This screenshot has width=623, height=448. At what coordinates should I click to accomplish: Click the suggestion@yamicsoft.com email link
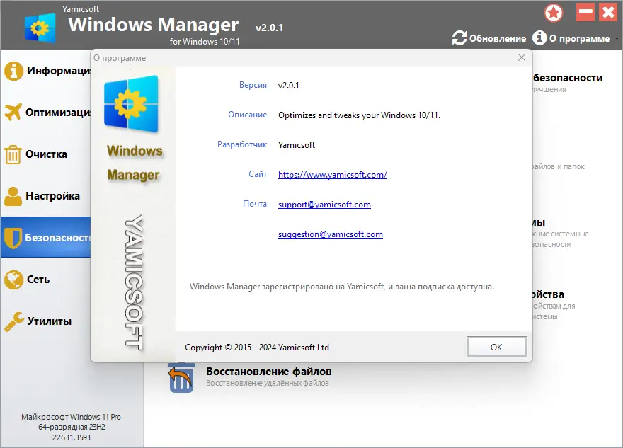[331, 234]
